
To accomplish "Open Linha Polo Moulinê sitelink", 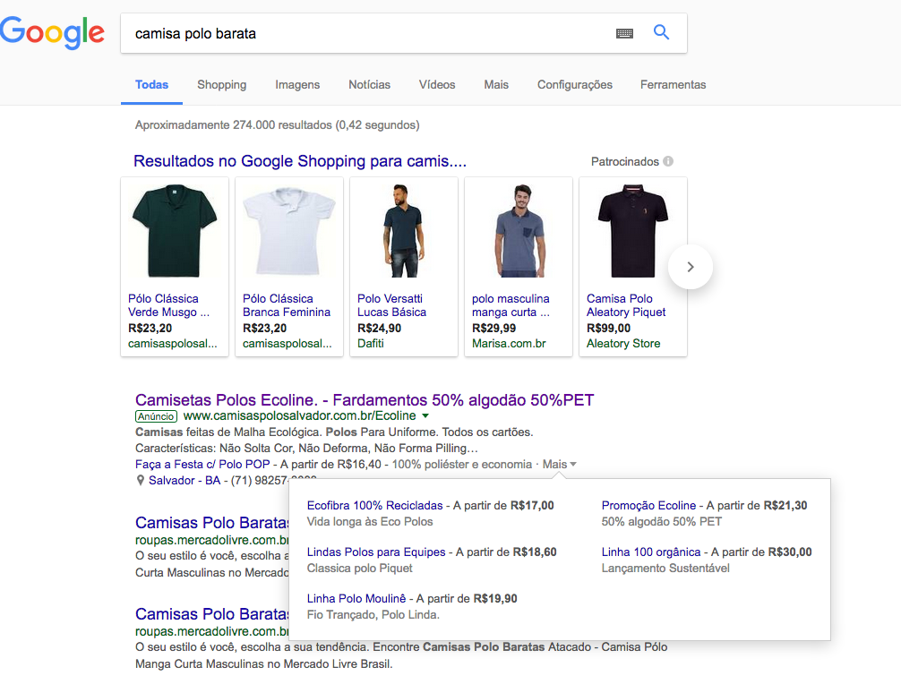I will 356,599.
